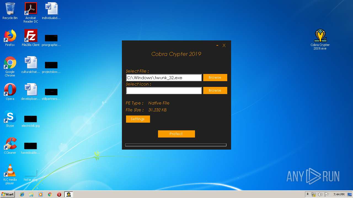Select the developloan... Word document
Screen dimensions: 353x198
coord(31,92)
